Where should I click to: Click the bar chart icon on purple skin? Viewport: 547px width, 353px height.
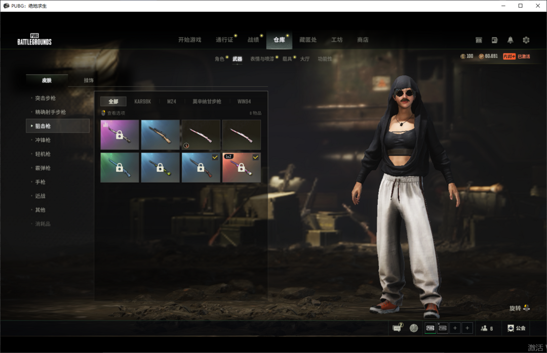[x=105, y=124]
